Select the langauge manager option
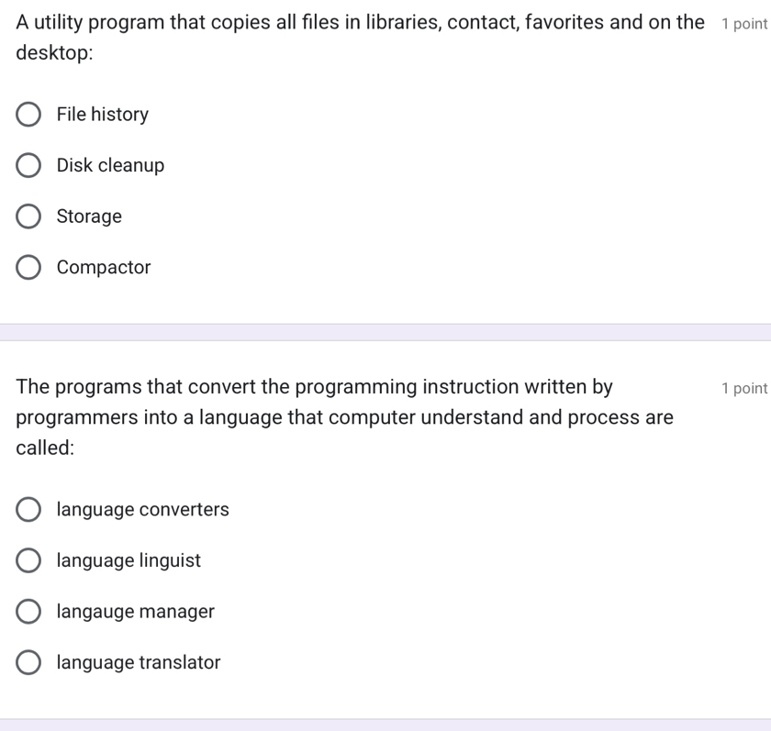771x731 pixels. click(x=28, y=611)
